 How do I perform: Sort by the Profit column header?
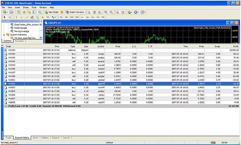[x=230, y=46]
